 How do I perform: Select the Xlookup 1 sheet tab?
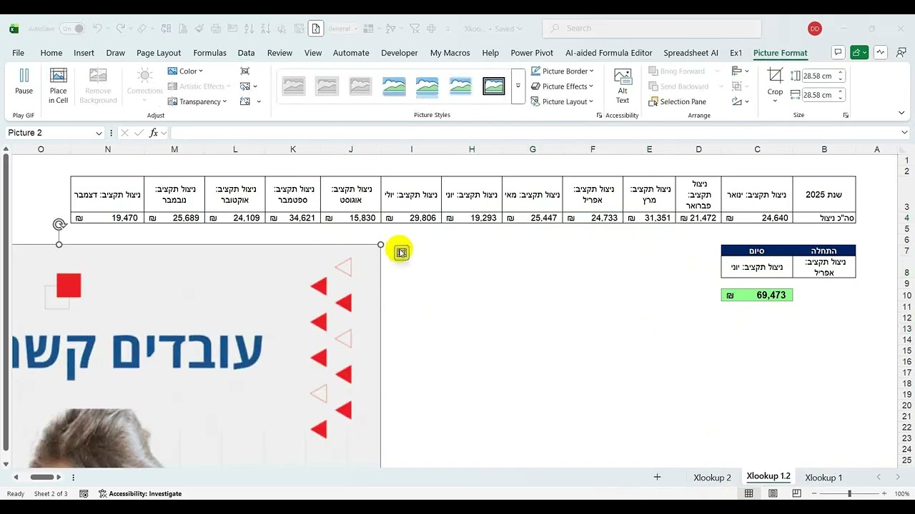(x=823, y=478)
